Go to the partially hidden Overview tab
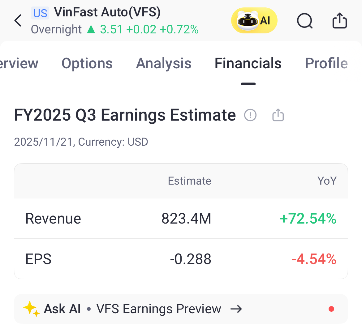 (19, 63)
